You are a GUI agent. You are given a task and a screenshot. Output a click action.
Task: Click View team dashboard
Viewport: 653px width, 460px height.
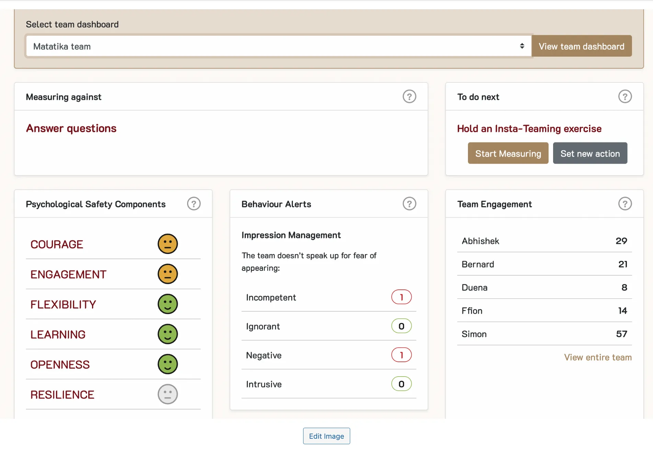pyautogui.click(x=582, y=46)
